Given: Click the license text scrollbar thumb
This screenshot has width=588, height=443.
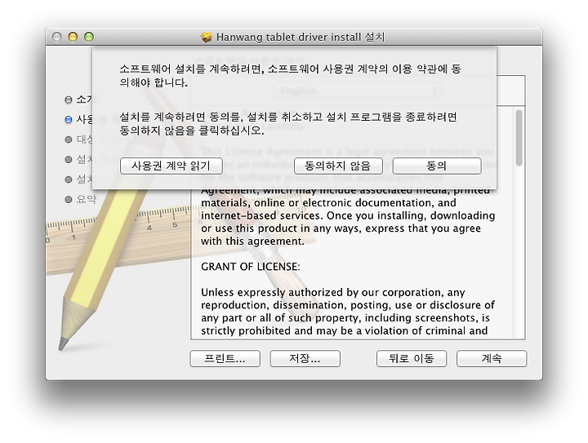Looking at the screenshot, I should [x=519, y=138].
